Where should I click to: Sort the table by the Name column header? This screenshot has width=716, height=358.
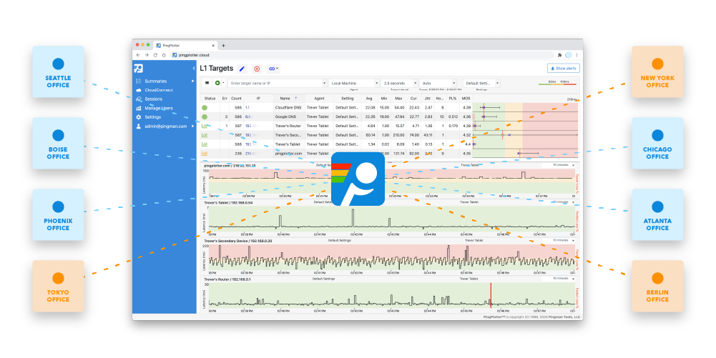tap(285, 98)
